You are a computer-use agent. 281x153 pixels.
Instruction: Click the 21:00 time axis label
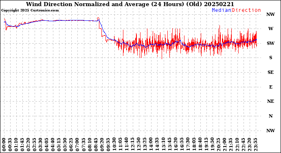coord(224,144)
